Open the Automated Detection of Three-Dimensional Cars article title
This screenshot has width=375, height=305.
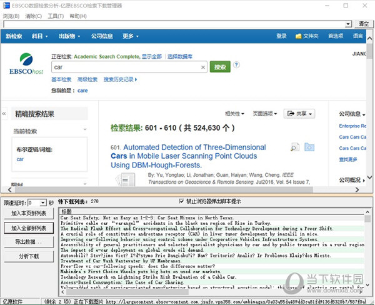tap(188, 156)
